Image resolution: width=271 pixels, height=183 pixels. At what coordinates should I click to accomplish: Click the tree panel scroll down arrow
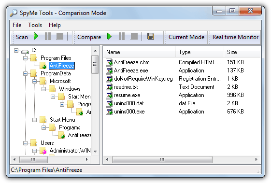95,152
